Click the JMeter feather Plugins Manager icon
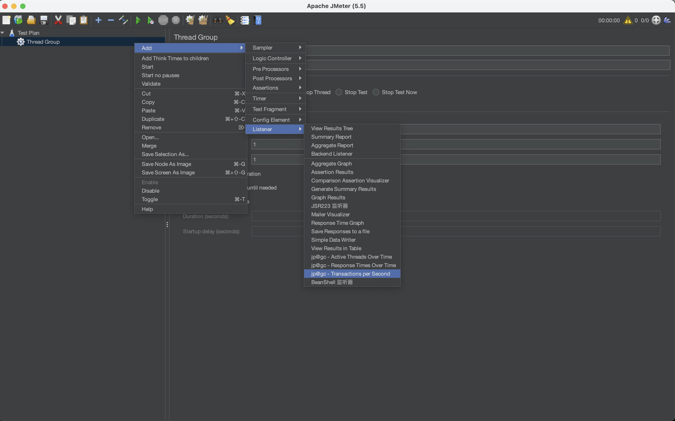 point(668,20)
